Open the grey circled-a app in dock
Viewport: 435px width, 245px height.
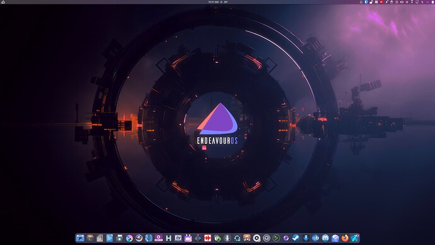(x=266, y=238)
